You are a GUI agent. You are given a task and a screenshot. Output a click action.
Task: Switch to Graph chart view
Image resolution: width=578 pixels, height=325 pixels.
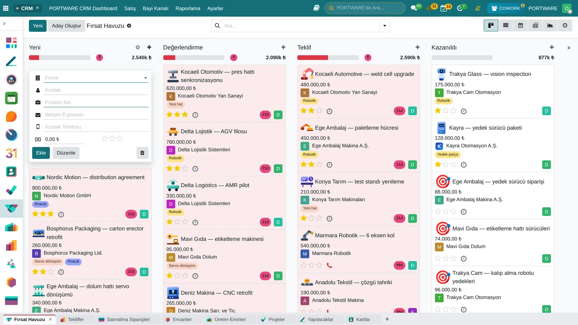[x=550, y=25]
